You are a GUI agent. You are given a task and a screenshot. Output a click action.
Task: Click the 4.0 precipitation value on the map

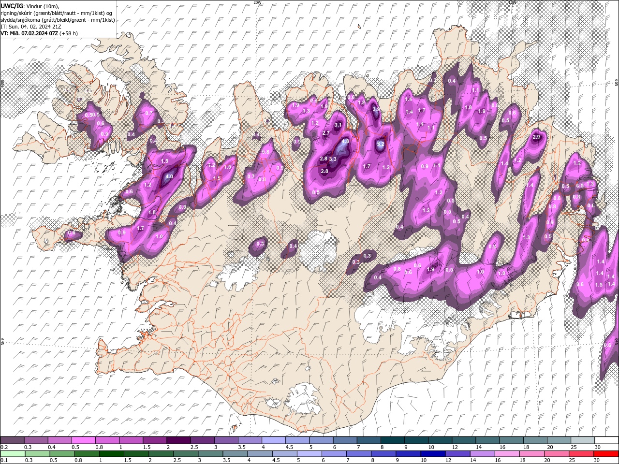169,177
